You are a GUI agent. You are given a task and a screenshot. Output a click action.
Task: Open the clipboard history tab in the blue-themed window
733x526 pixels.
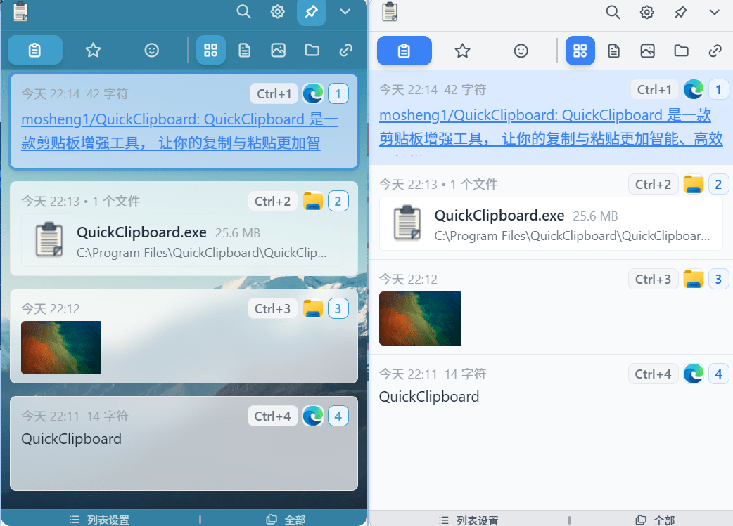35,50
